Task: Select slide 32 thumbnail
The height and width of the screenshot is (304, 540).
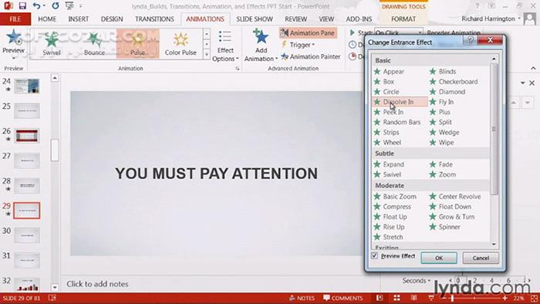Action: [27, 285]
